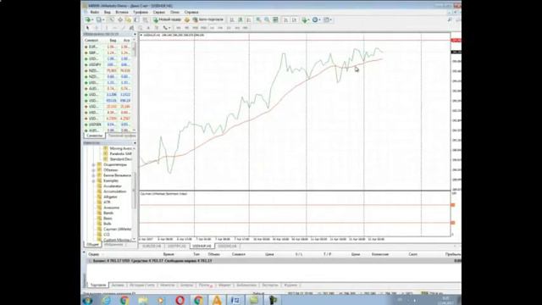542x305 pixels.
Task: Switch to the Журнал terminal tab
Action: click(x=290, y=286)
